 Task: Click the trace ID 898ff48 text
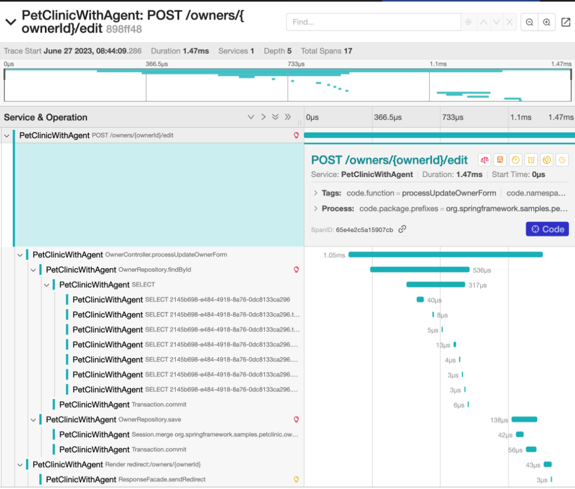124,29
